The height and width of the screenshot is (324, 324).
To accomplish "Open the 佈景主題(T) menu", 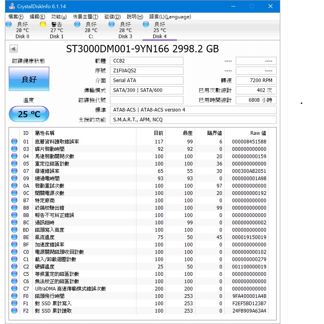I will pos(85,17).
